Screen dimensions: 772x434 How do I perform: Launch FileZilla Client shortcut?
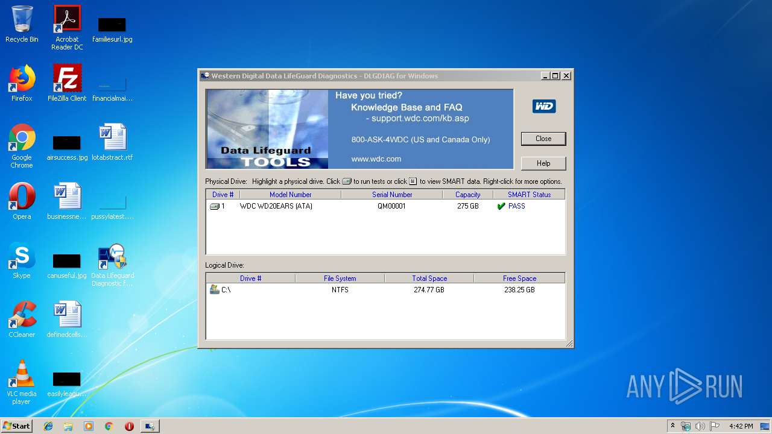67,83
